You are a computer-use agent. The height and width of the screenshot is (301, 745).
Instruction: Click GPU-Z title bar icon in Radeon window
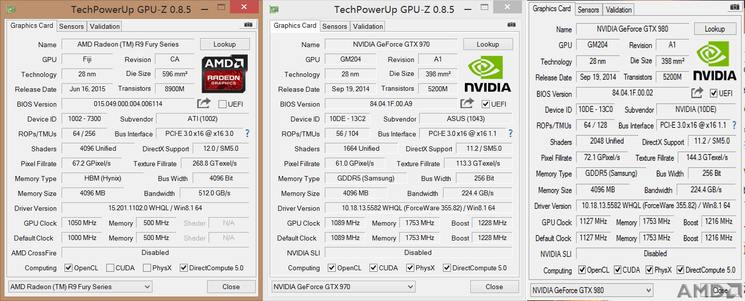click(10, 9)
